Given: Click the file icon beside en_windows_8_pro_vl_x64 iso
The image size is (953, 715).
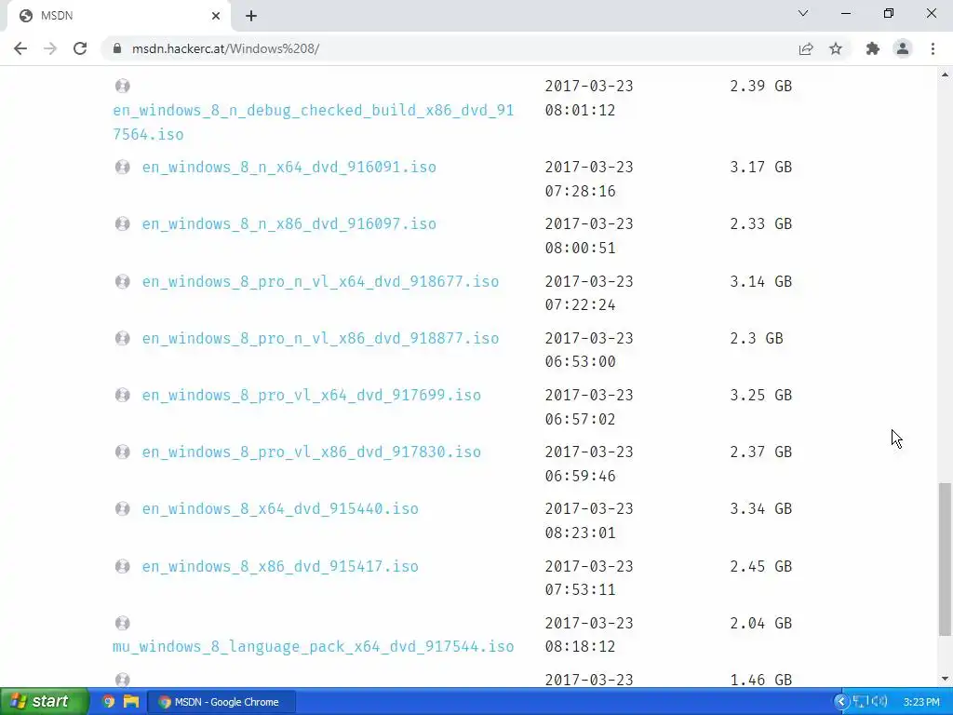Looking at the screenshot, I should pyautogui.click(x=122, y=395).
